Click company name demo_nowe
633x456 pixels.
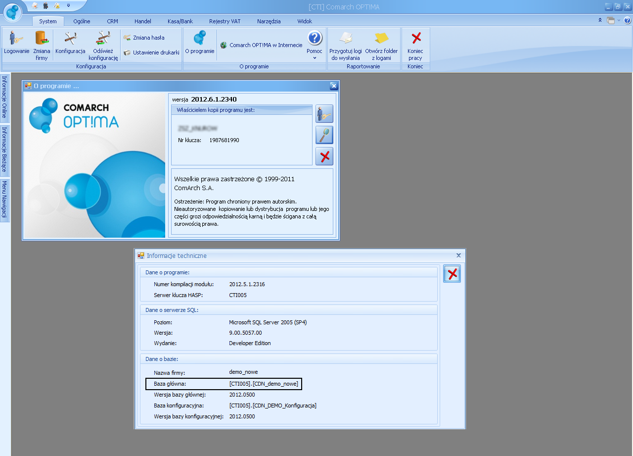243,372
